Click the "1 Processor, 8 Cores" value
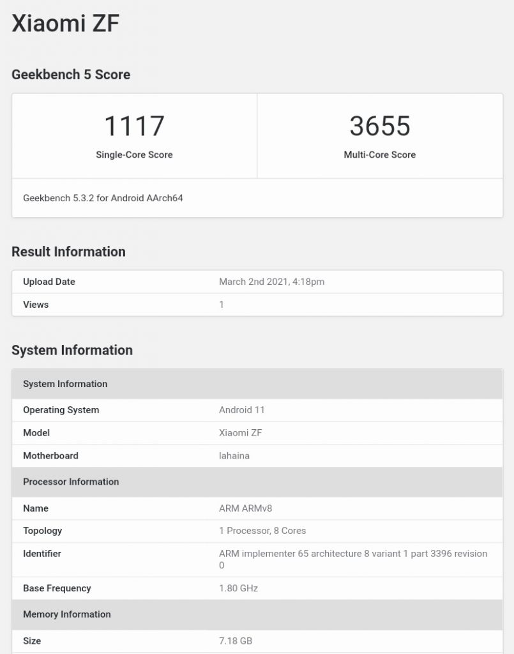The height and width of the screenshot is (654, 514). (262, 531)
